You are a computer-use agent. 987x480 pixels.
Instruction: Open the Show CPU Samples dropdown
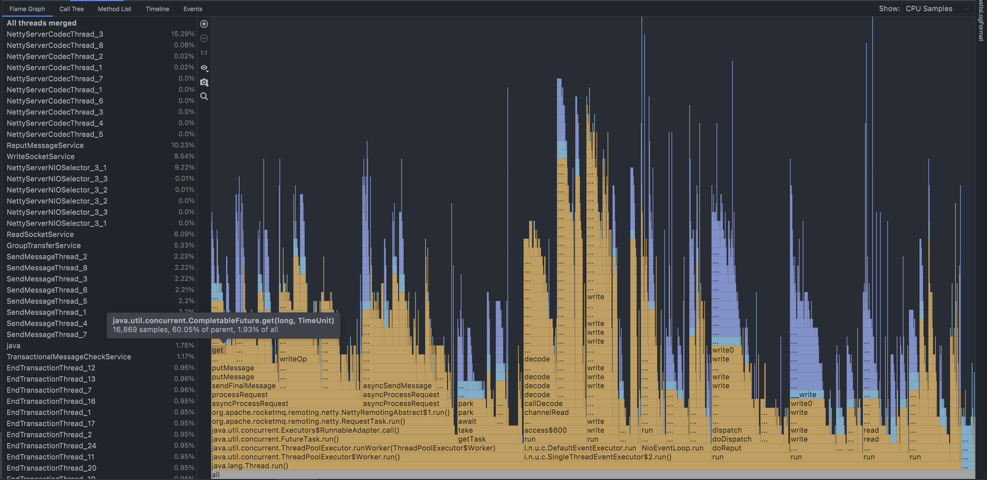[937, 8]
